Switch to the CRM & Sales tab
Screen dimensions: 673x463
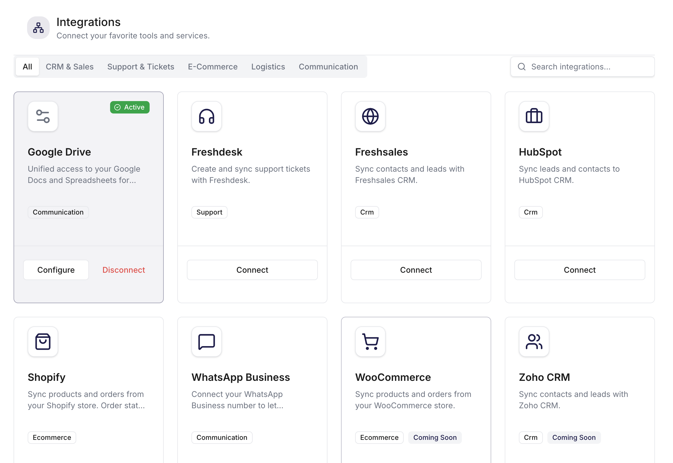click(x=70, y=67)
